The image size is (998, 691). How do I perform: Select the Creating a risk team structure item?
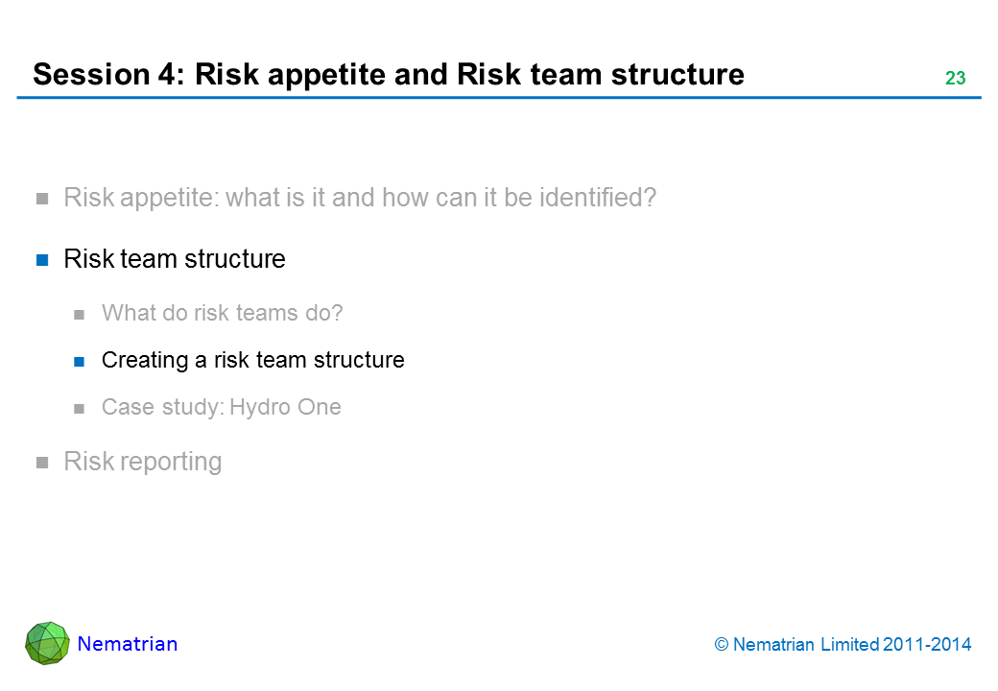[x=252, y=360]
